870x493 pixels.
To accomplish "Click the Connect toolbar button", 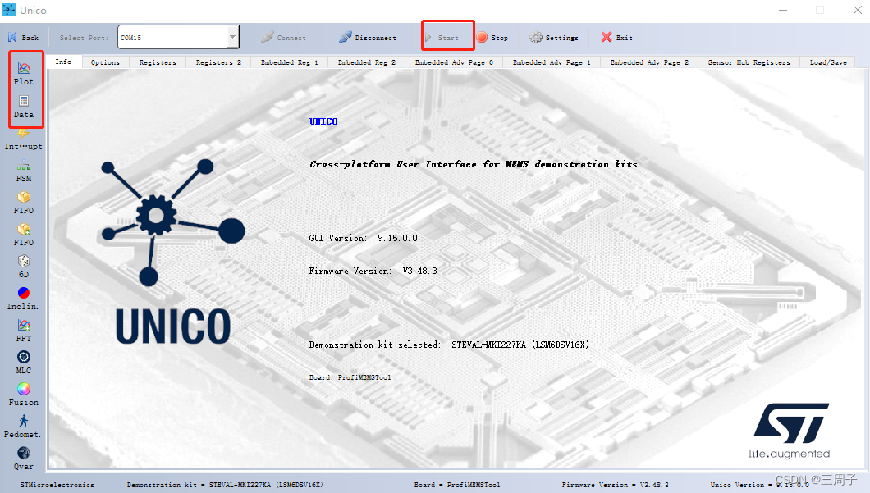I will click(x=283, y=38).
